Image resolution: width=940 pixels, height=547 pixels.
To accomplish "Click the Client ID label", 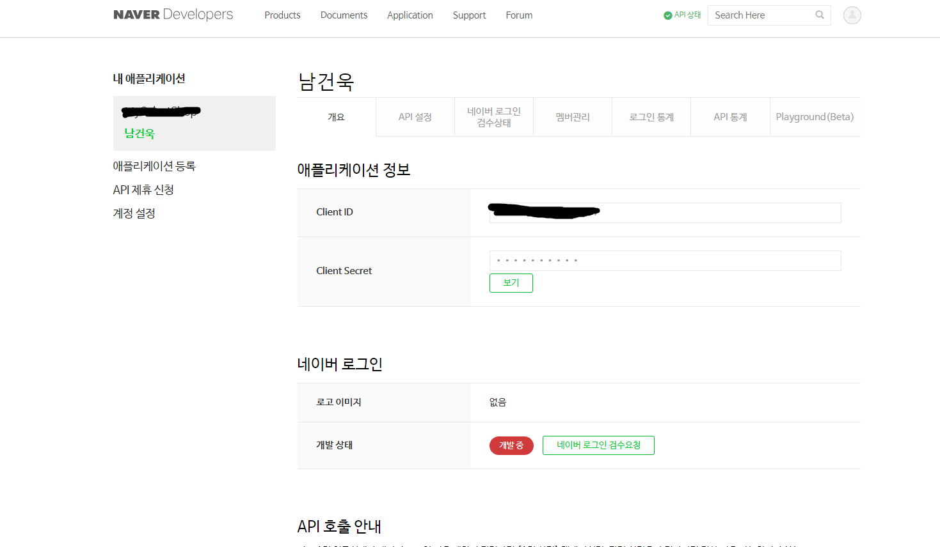I will 335,212.
